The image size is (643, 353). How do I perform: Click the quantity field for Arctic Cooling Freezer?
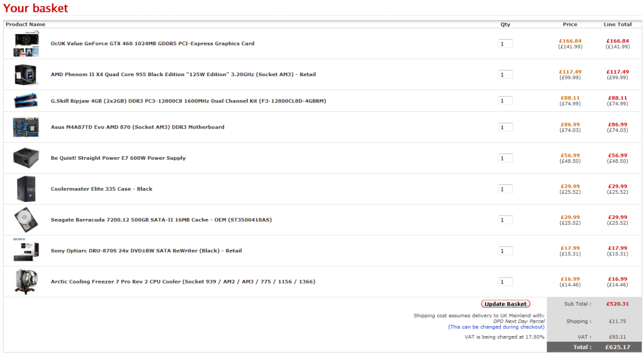(x=505, y=282)
